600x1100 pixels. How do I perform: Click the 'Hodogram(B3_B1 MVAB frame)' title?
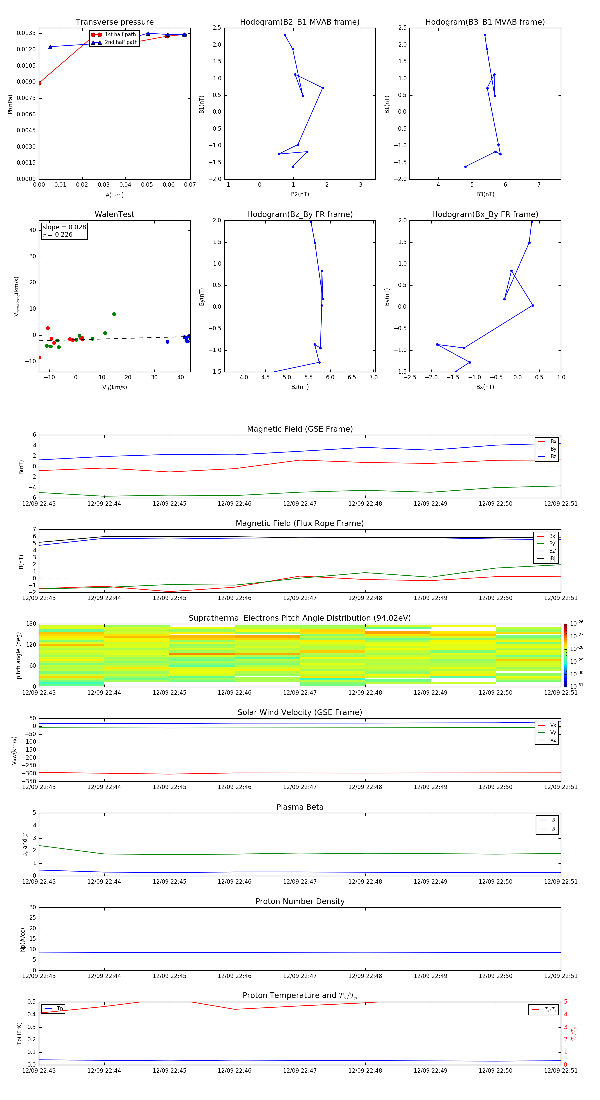point(485,22)
